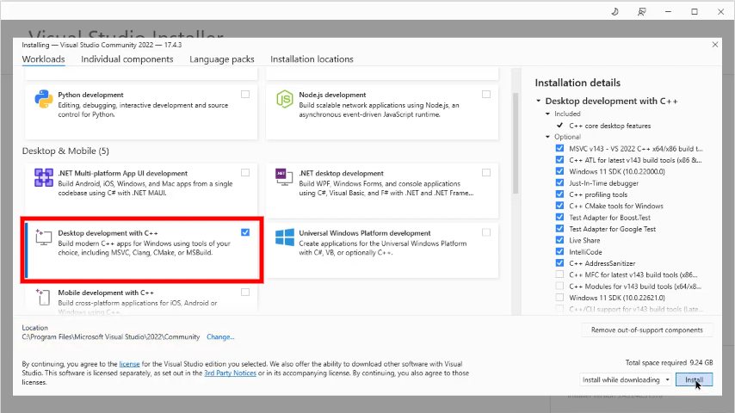Image resolution: width=735 pixels, height=413 pixels.
Task: Click the feedback icon in title bar
Action: (641, 11)
